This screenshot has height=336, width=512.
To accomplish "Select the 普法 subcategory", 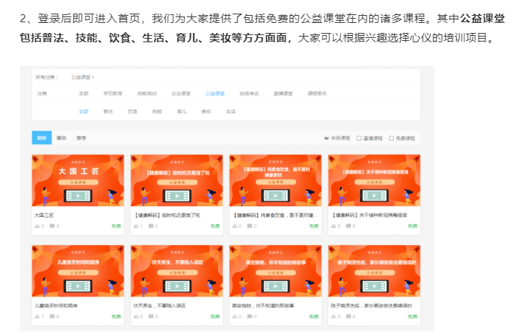I will (x=108, y=112).
